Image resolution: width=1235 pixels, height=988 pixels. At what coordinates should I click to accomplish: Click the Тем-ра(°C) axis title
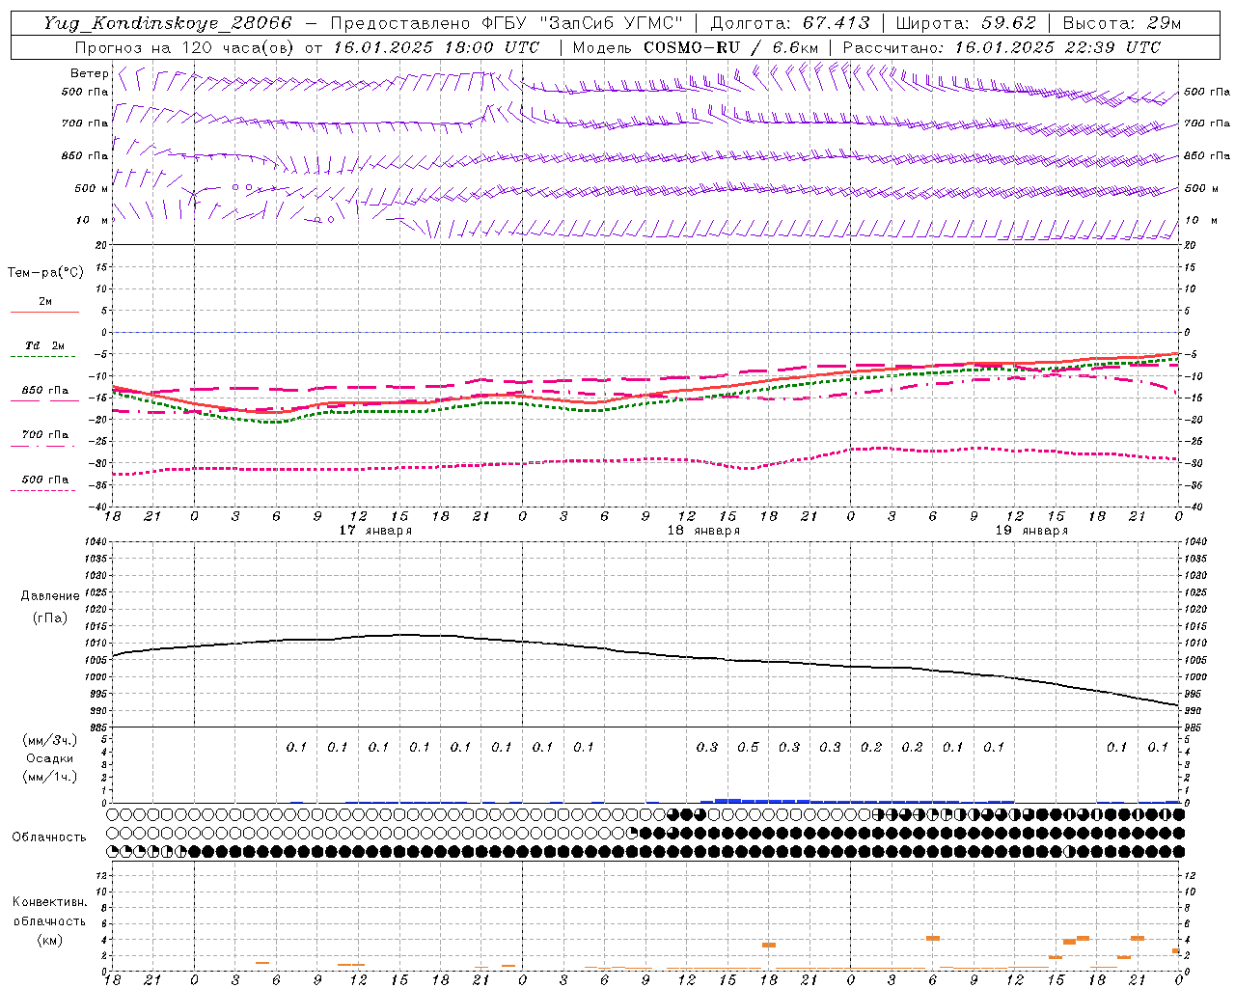(x=45, y=273)
